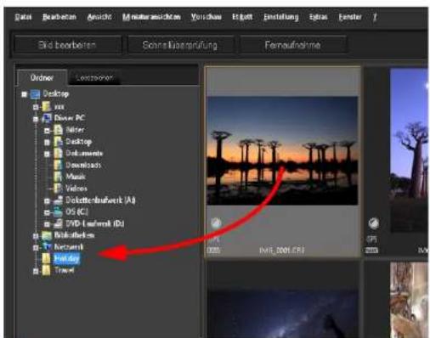430x338 pixels.
Task: Open the Datei menu
Action: [23, 17]
